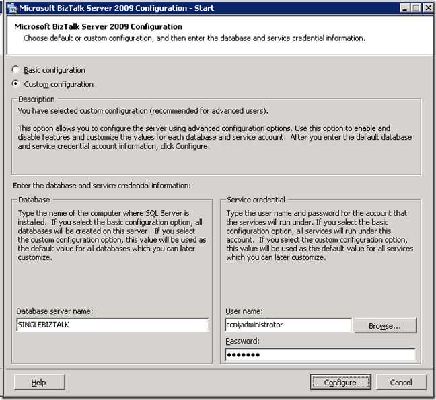
Task: Click the 'Description' group heading
Action: coord(36,99)
